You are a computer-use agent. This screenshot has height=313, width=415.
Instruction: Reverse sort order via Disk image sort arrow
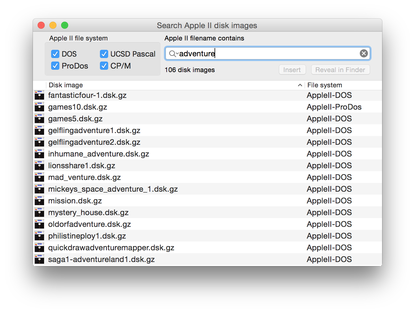click(x=300, y=85)
